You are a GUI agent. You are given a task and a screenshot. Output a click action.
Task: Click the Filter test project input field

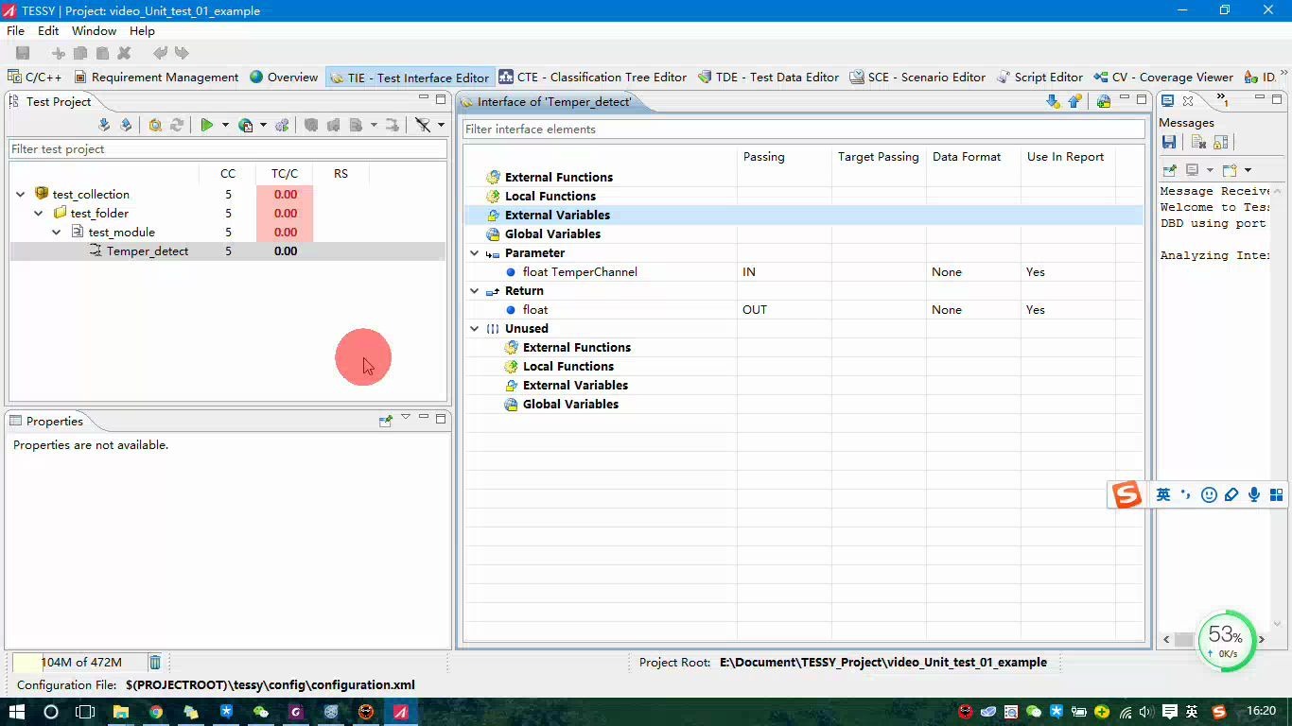click(x=227, y=149)
